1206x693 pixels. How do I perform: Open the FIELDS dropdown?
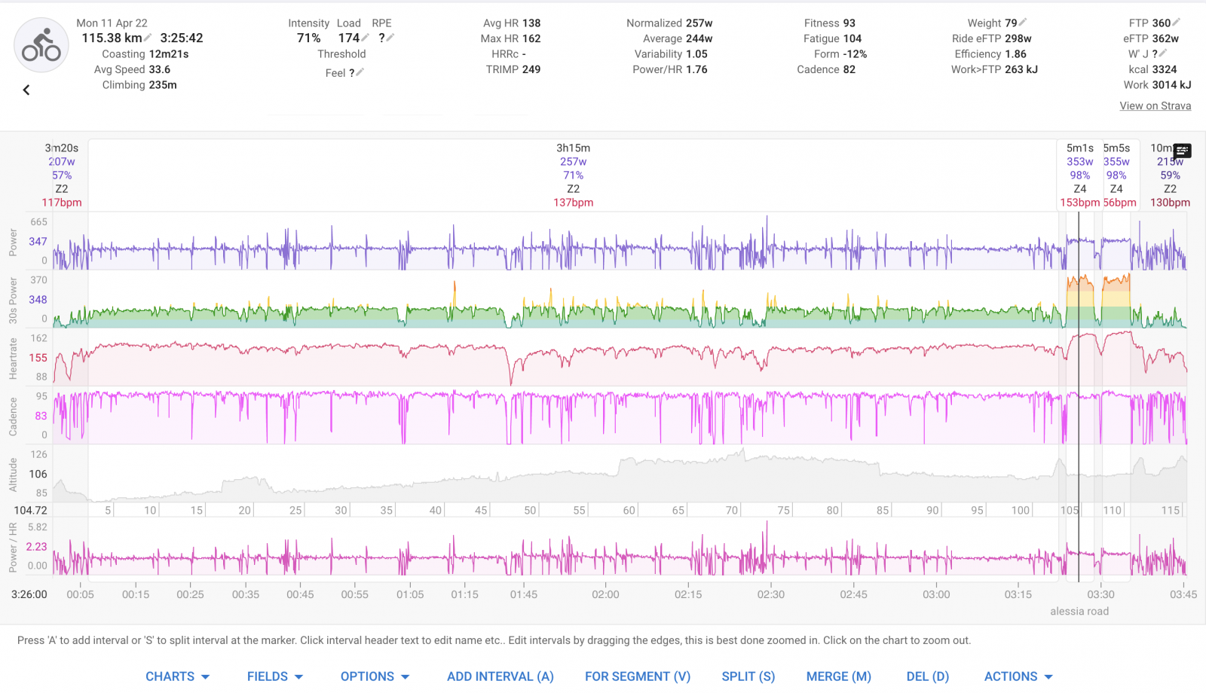coord(275,676)
